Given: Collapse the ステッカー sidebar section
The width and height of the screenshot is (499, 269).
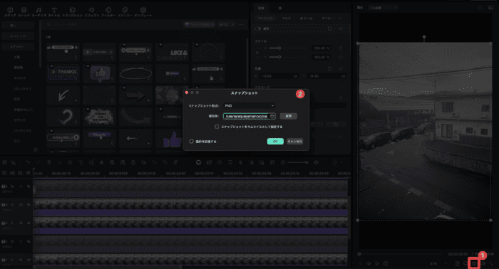Looking at the screenshot, I should point(18,47).
